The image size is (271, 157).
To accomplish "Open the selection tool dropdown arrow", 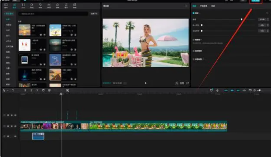I will coord(8,91).
